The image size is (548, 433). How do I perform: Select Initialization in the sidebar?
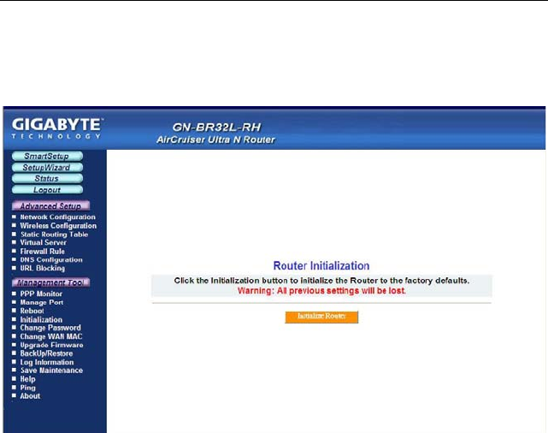(41, 320)
